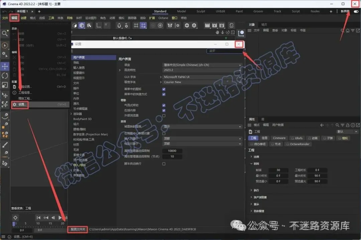361x240 pixels.
Task: Open the 编辑 menu in main menu bar
Action: 14,18
